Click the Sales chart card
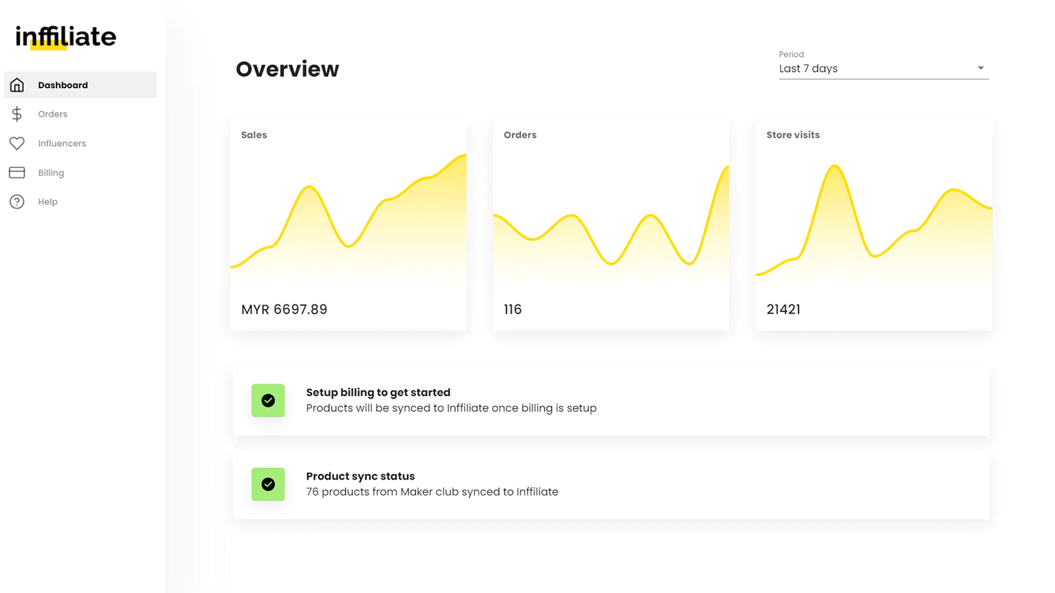The image size is (1055, 593). pyautogui.click(x=349, y=225)
